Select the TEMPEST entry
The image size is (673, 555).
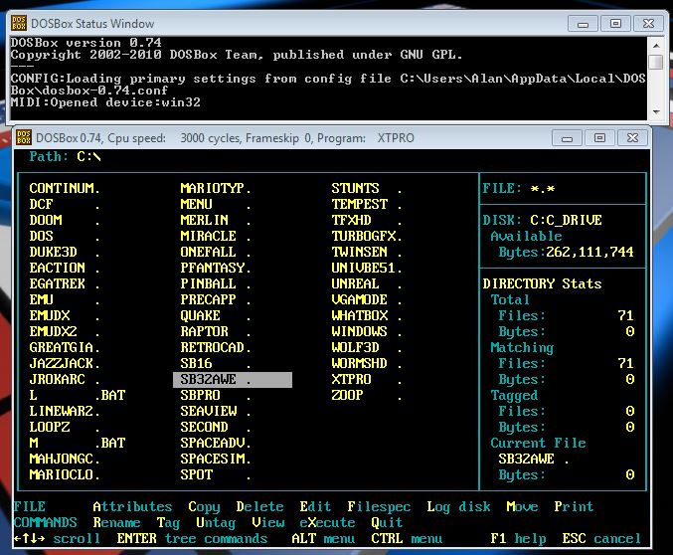(x=367, y=205)
